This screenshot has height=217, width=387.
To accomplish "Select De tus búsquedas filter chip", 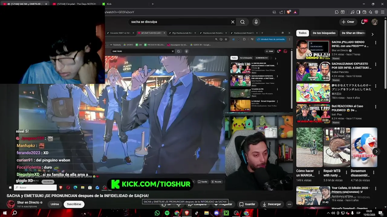I will tap(324, 33).
